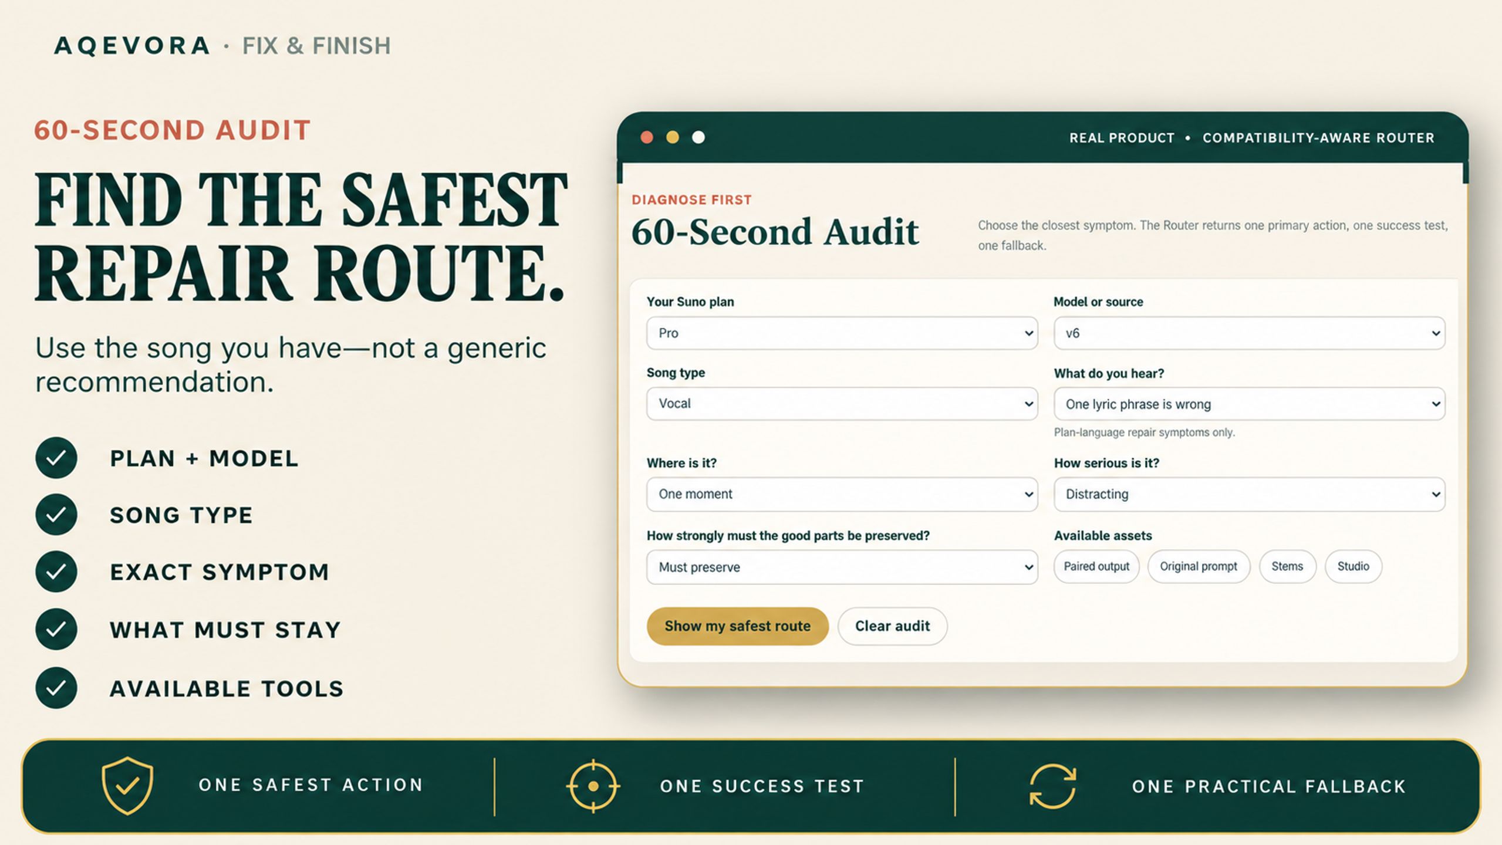Click the COMPATIBILITY-AWARE ROUTER label in title bar
This screenshot has width=1502, height=845.
pos(1318,138)
